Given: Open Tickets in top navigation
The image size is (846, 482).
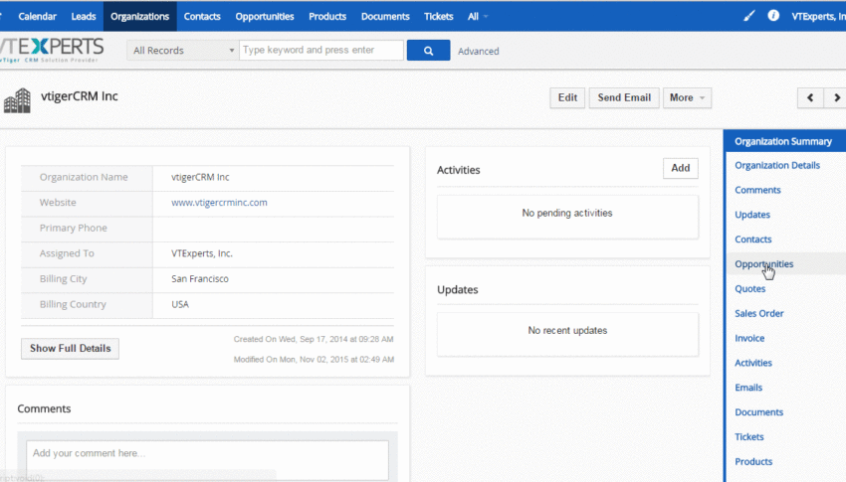Looking at the screenshot, I should (x=439, y=17).
